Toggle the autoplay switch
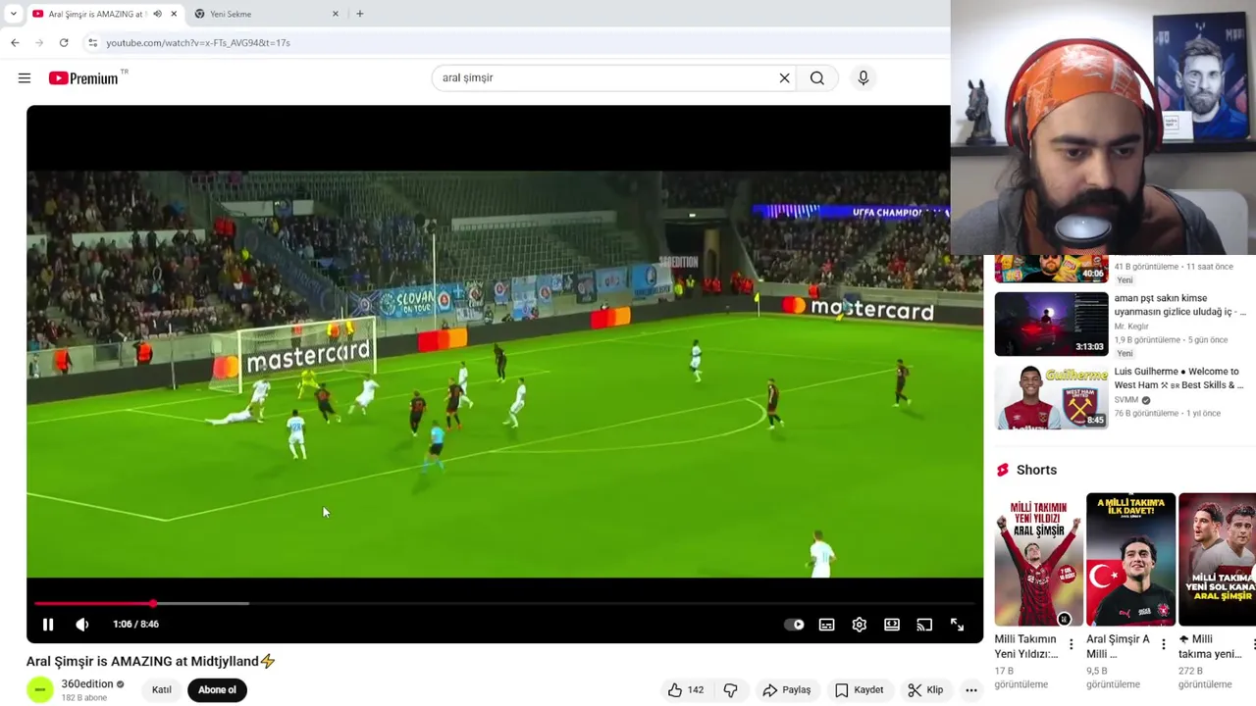This screenshot has height=706, width=1256. [794, 625]
